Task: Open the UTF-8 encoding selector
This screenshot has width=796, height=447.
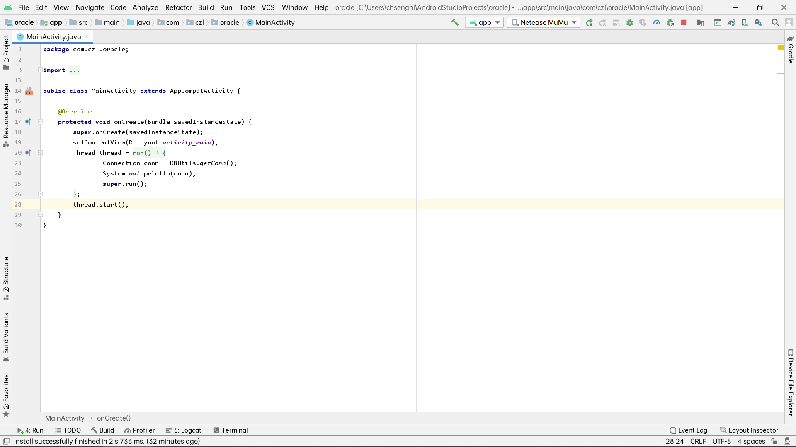Action: (x=721, y=441)
